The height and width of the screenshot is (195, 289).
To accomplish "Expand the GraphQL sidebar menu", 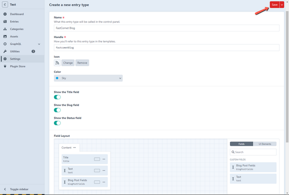I will 39,44.
